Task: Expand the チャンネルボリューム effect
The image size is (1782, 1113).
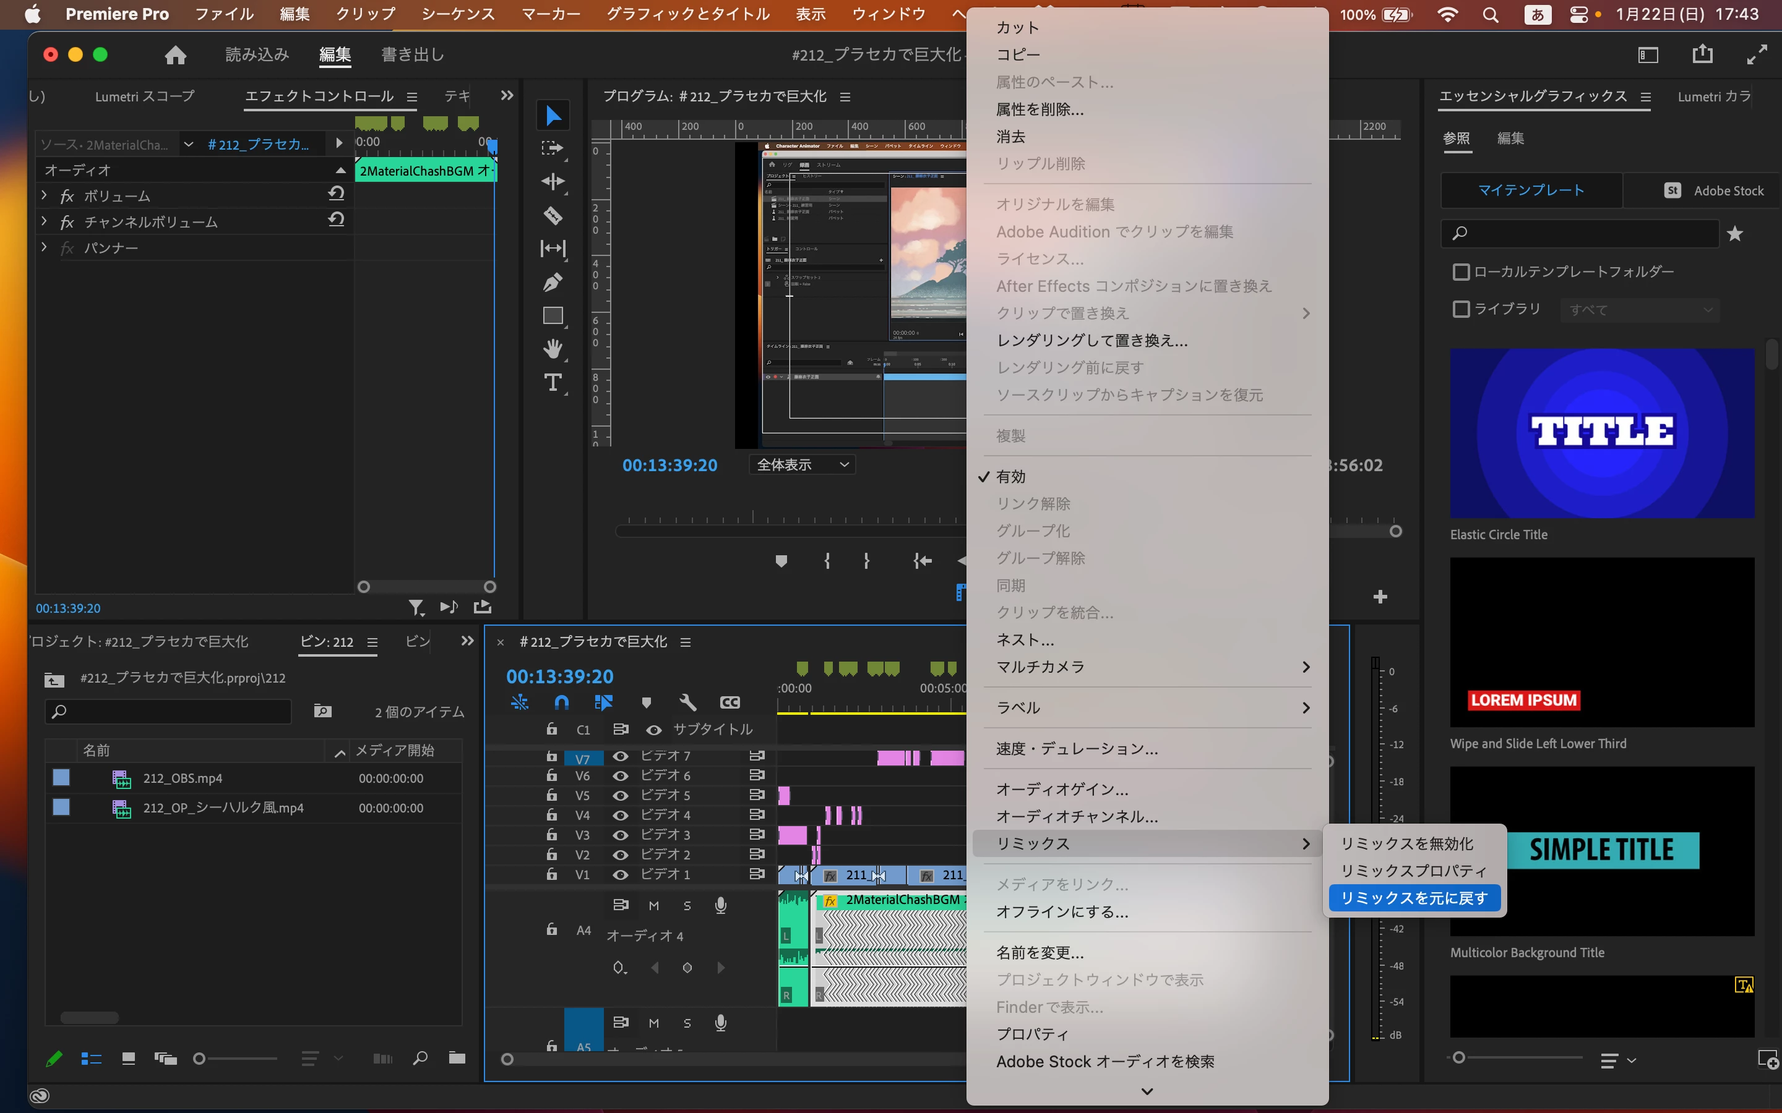Action: click(44, 221)
